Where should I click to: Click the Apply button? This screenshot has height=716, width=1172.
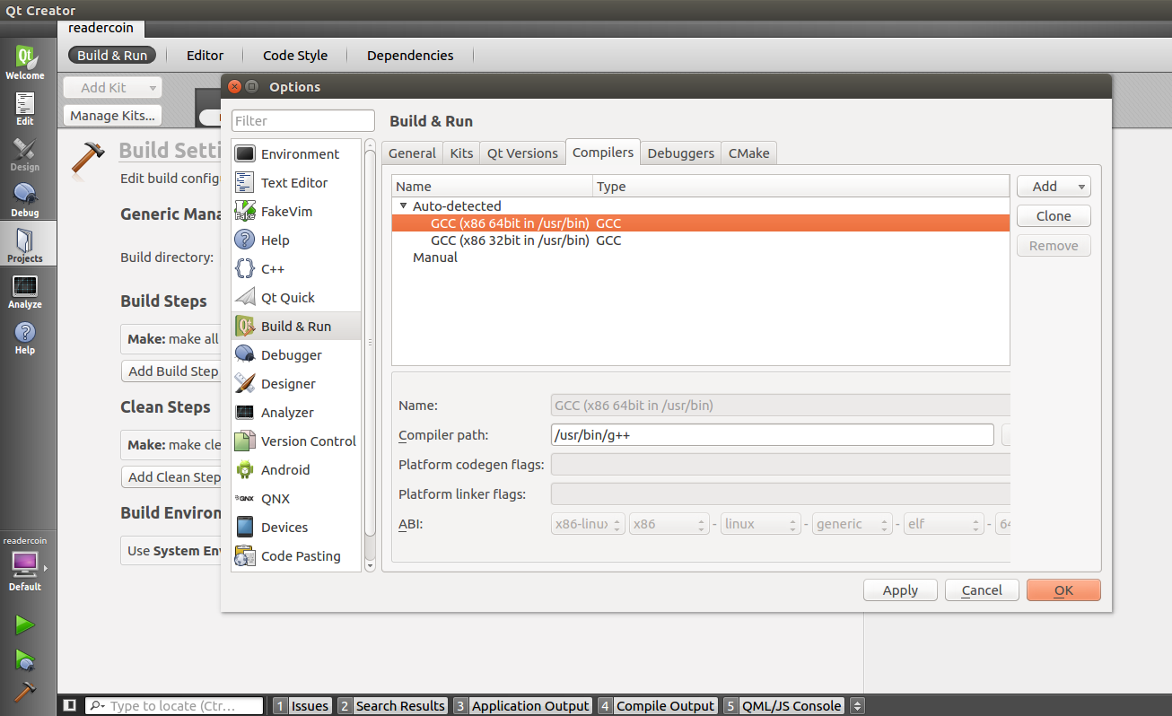[x=899, y=590]
